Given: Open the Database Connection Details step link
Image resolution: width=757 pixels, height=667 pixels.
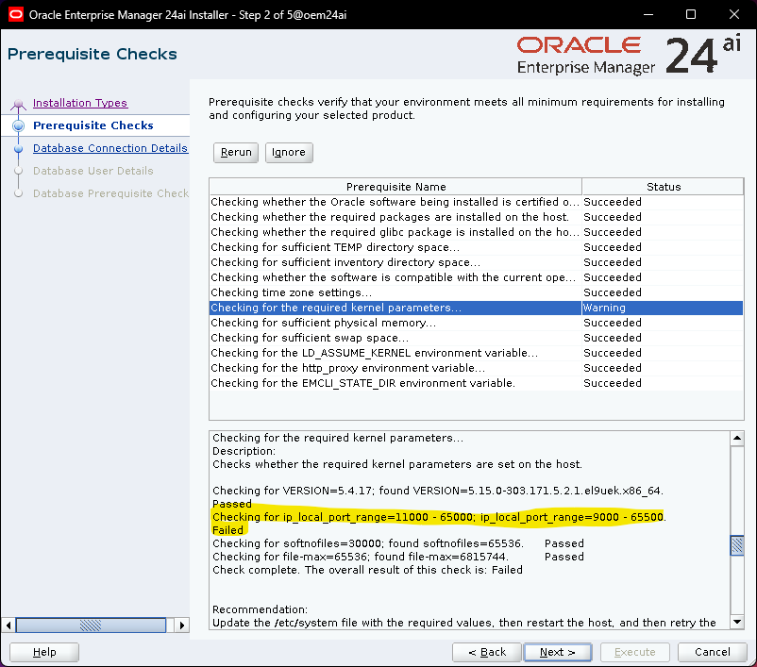Looking at the screenshot, I should point(109,148).
